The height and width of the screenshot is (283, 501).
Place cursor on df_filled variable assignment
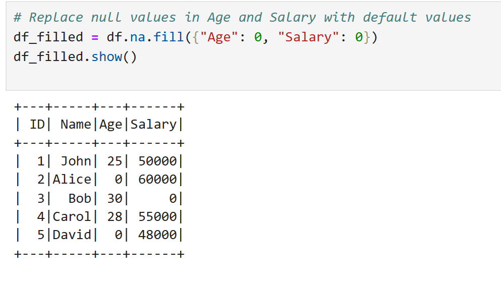pos(48,37)
